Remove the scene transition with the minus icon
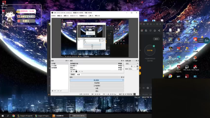The image size is (210, 118). coord(134,66)
